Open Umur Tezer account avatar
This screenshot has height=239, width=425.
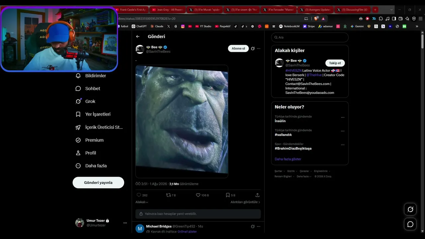[80, 223]
